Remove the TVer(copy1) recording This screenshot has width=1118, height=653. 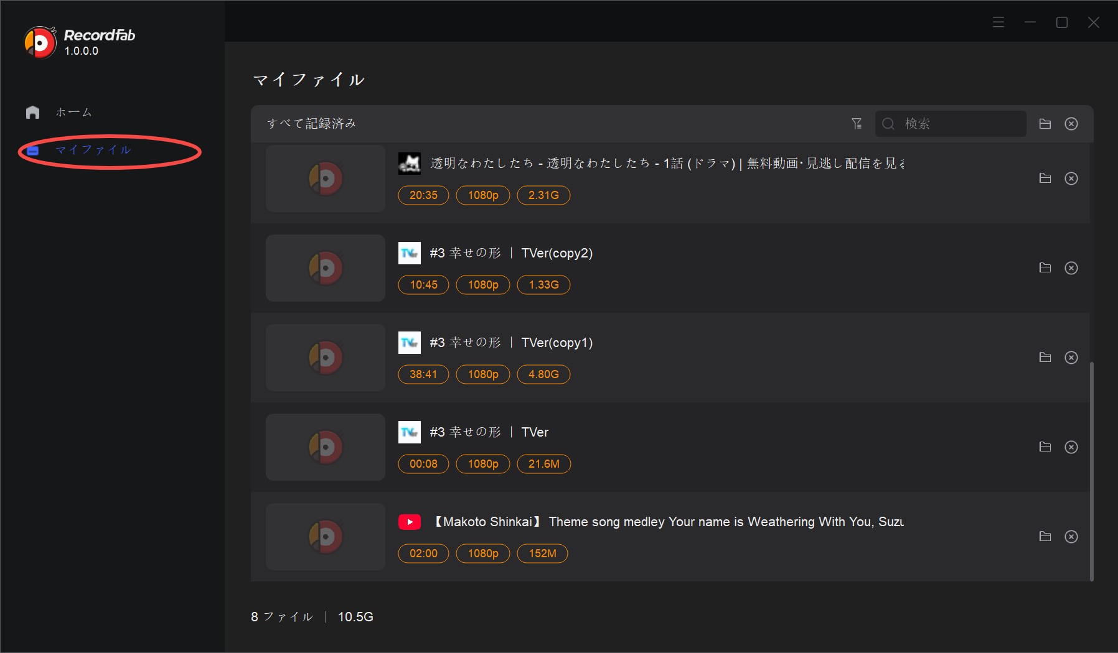coord(1071,358)
